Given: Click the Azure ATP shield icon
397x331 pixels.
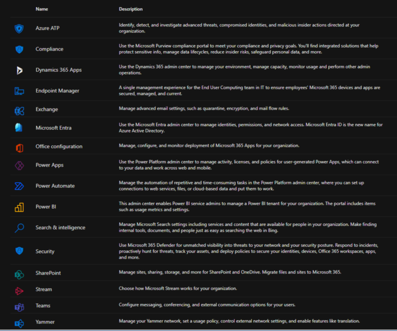Looking at the screenshot, I should click(x=19, y=28).
